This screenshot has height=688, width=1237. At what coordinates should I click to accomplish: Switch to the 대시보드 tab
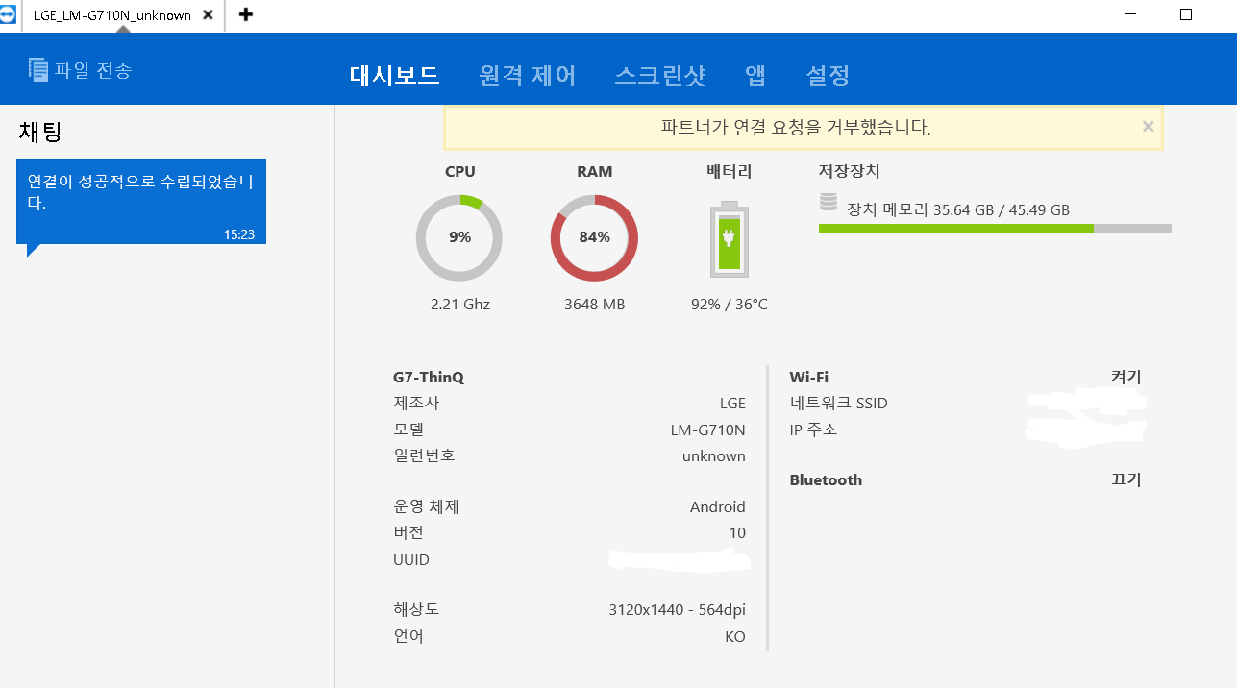pos(394,75)
